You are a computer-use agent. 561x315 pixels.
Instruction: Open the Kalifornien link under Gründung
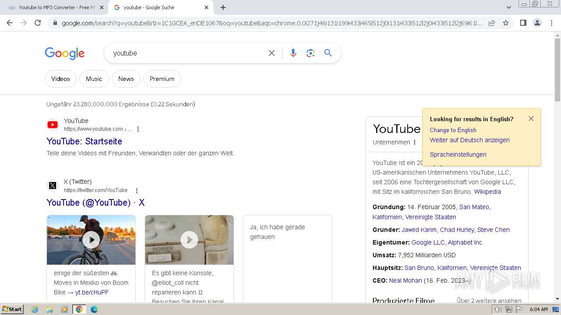click(x=387, y=217)
